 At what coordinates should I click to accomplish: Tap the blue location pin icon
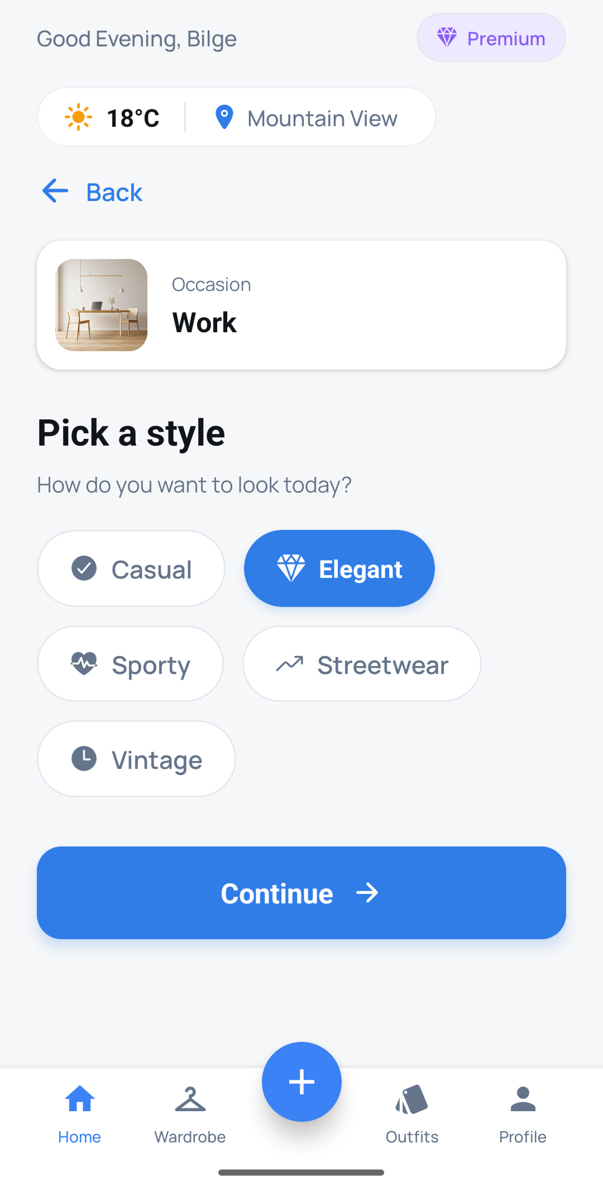tap(224, 117)
